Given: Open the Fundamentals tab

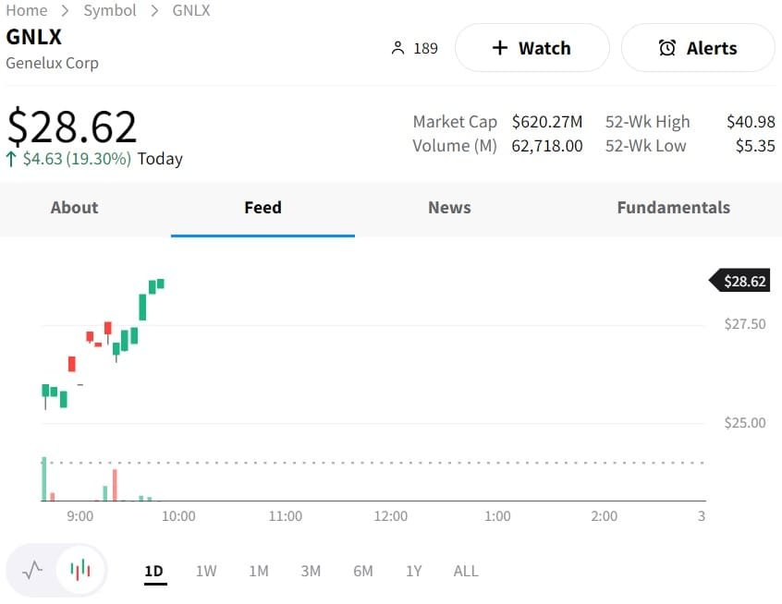Looking at the screenshot, I should tap(673, 208).
